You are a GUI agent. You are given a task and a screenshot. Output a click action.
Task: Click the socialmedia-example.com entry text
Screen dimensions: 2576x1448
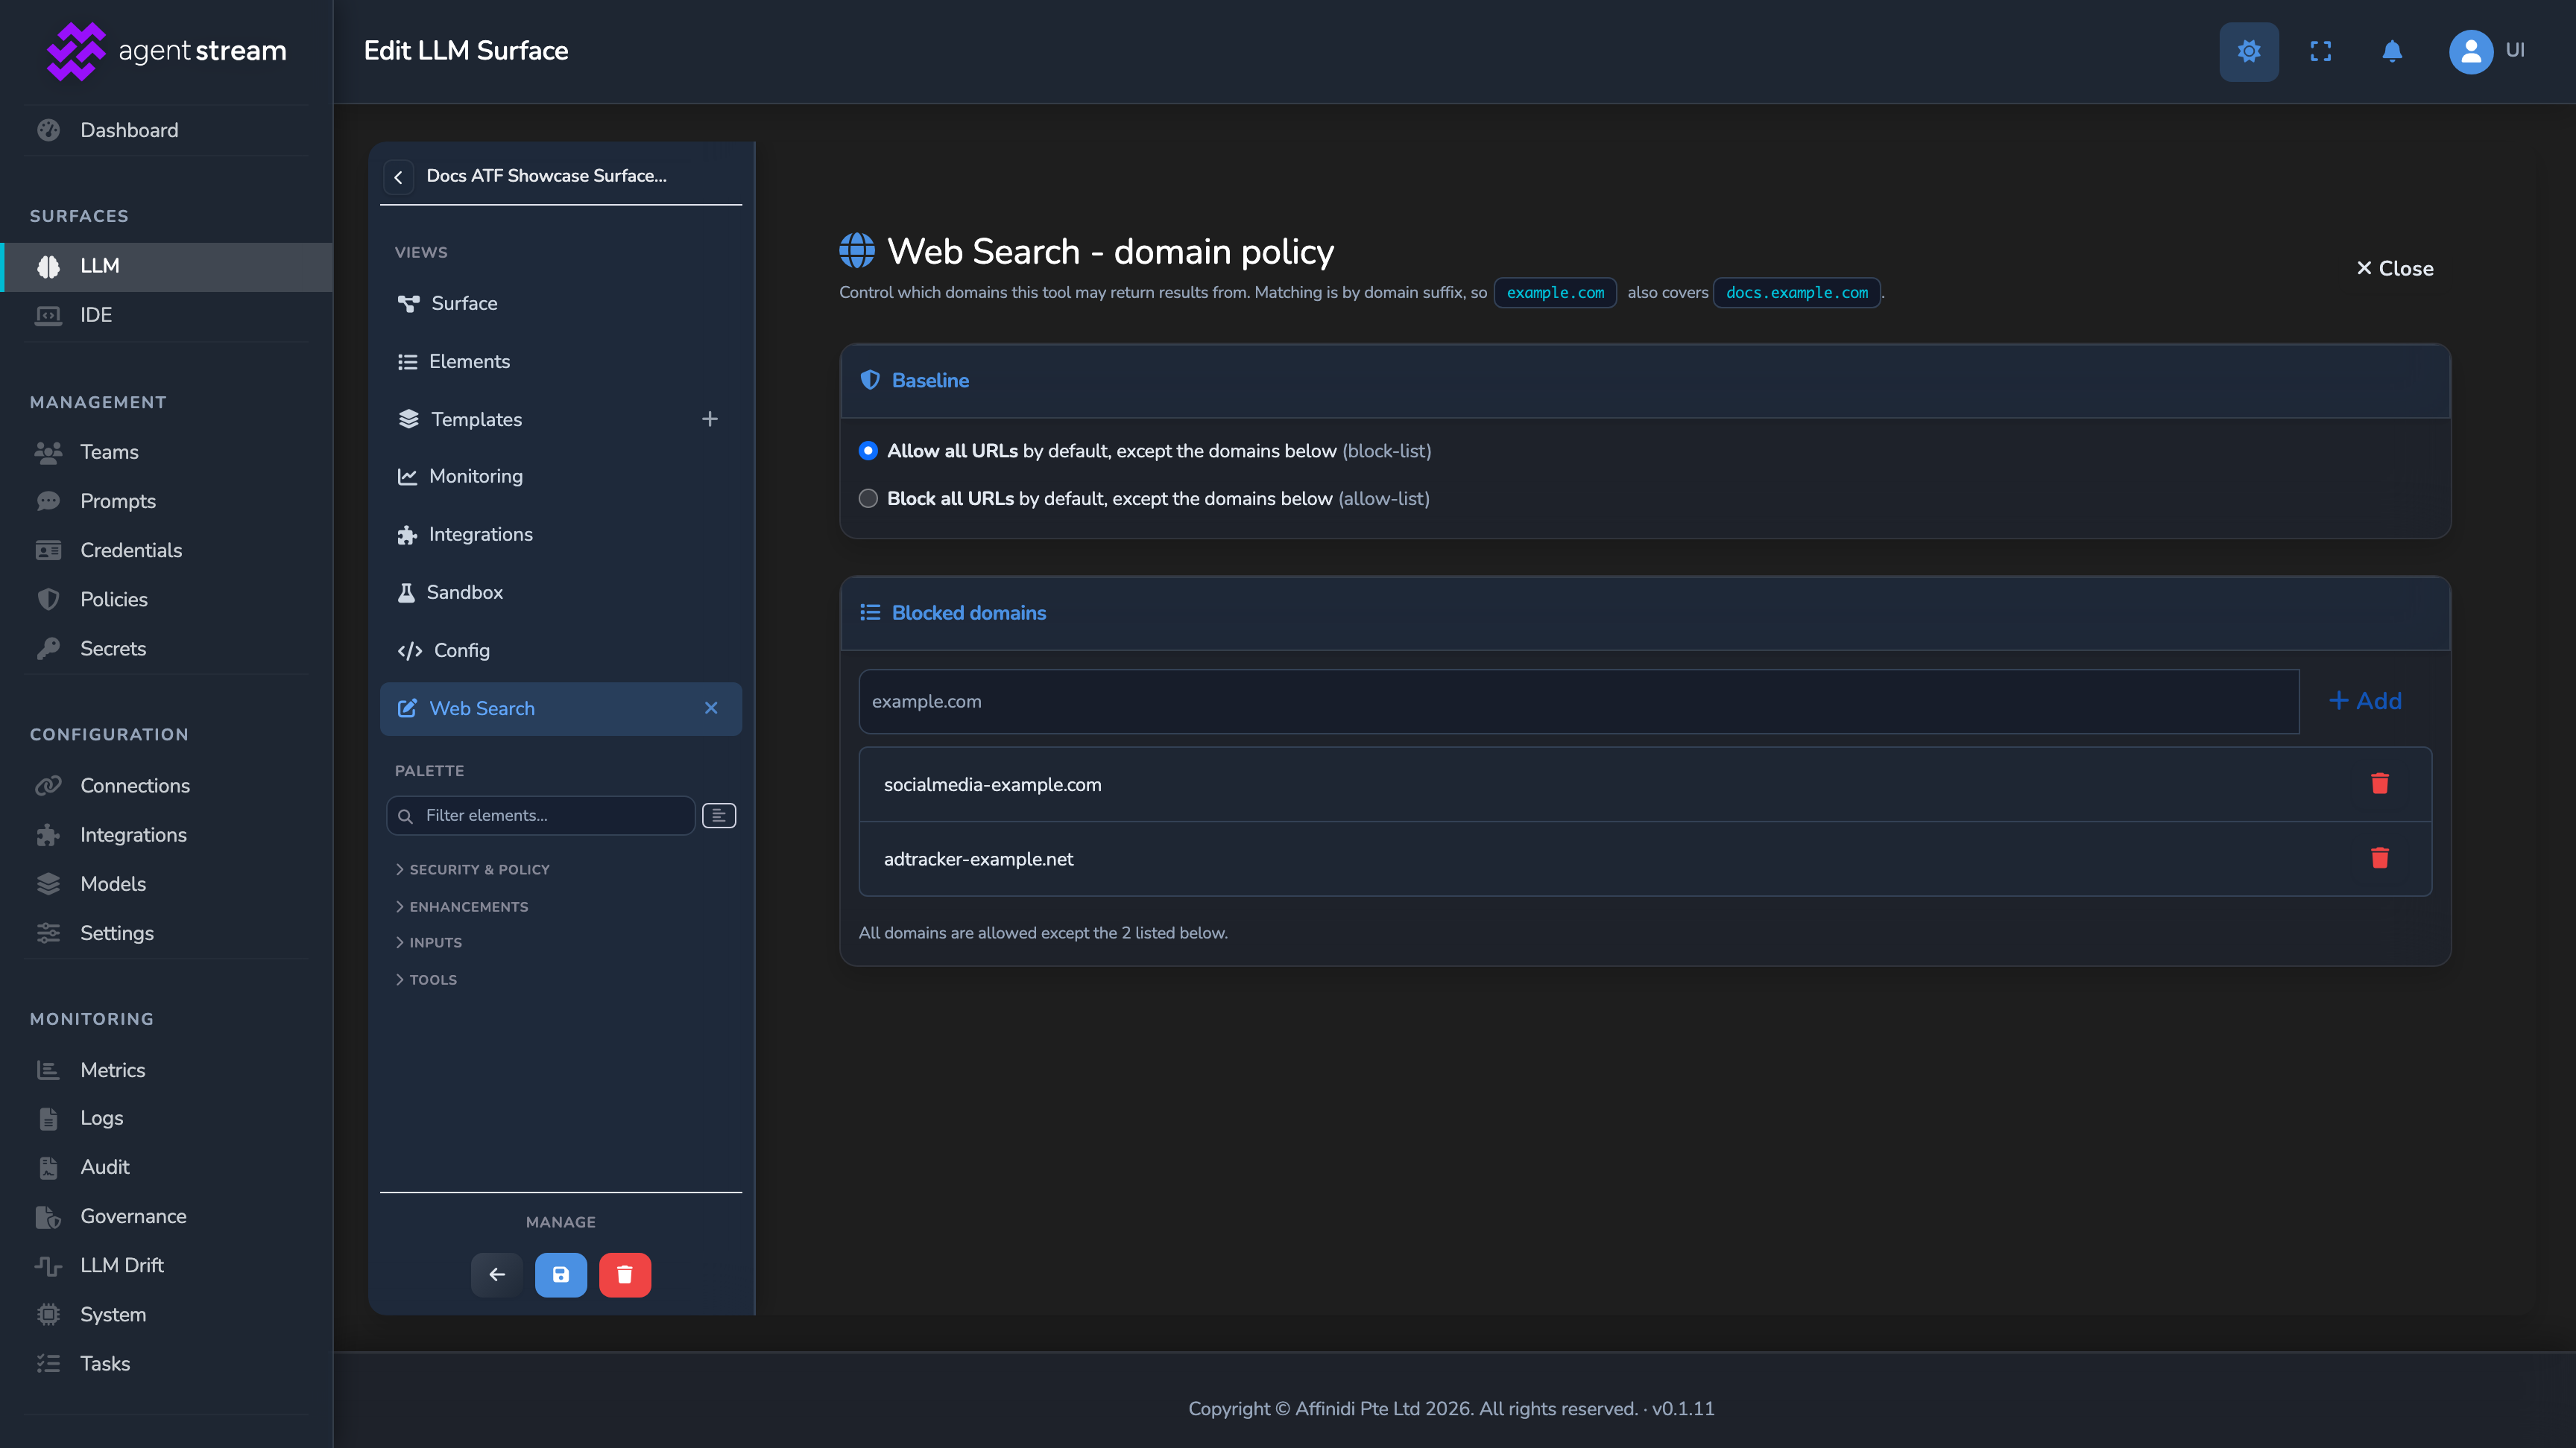click(992, 784)
